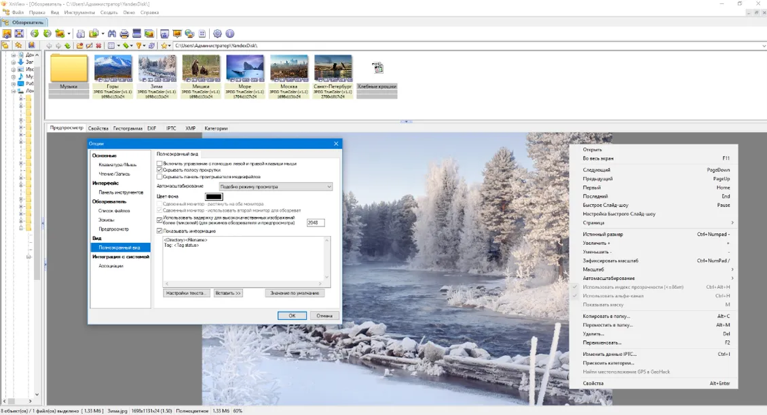Click the yellow star favorites icon
The width and height of the screenshot is (767, 415).
pos(164,46)
